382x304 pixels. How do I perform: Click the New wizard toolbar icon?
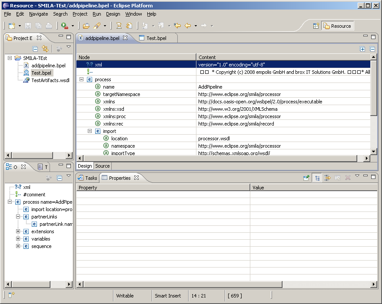11,26
